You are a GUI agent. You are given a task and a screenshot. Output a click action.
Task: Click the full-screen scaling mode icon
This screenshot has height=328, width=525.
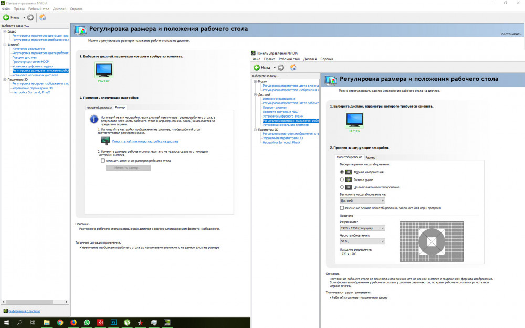[x=349, y=179]
